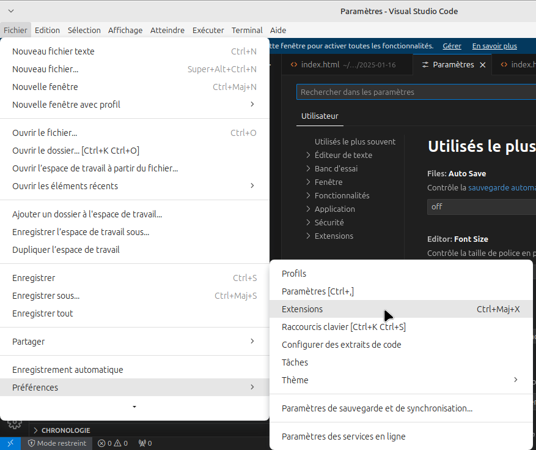Focus the Rechercher dans les paramètres field
The width and height of the screenshot is (536, 450).
(416, 92)
